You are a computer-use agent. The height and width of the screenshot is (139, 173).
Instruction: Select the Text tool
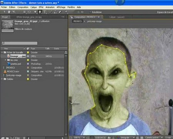[45, 12]
